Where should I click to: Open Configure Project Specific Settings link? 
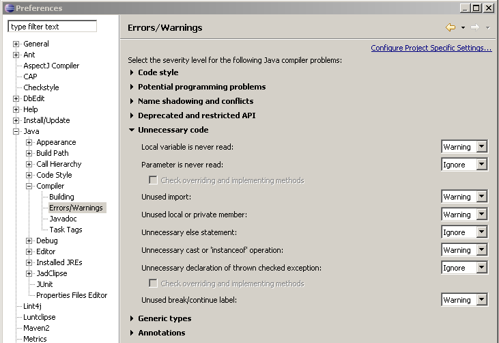click(x=431, y=48)
